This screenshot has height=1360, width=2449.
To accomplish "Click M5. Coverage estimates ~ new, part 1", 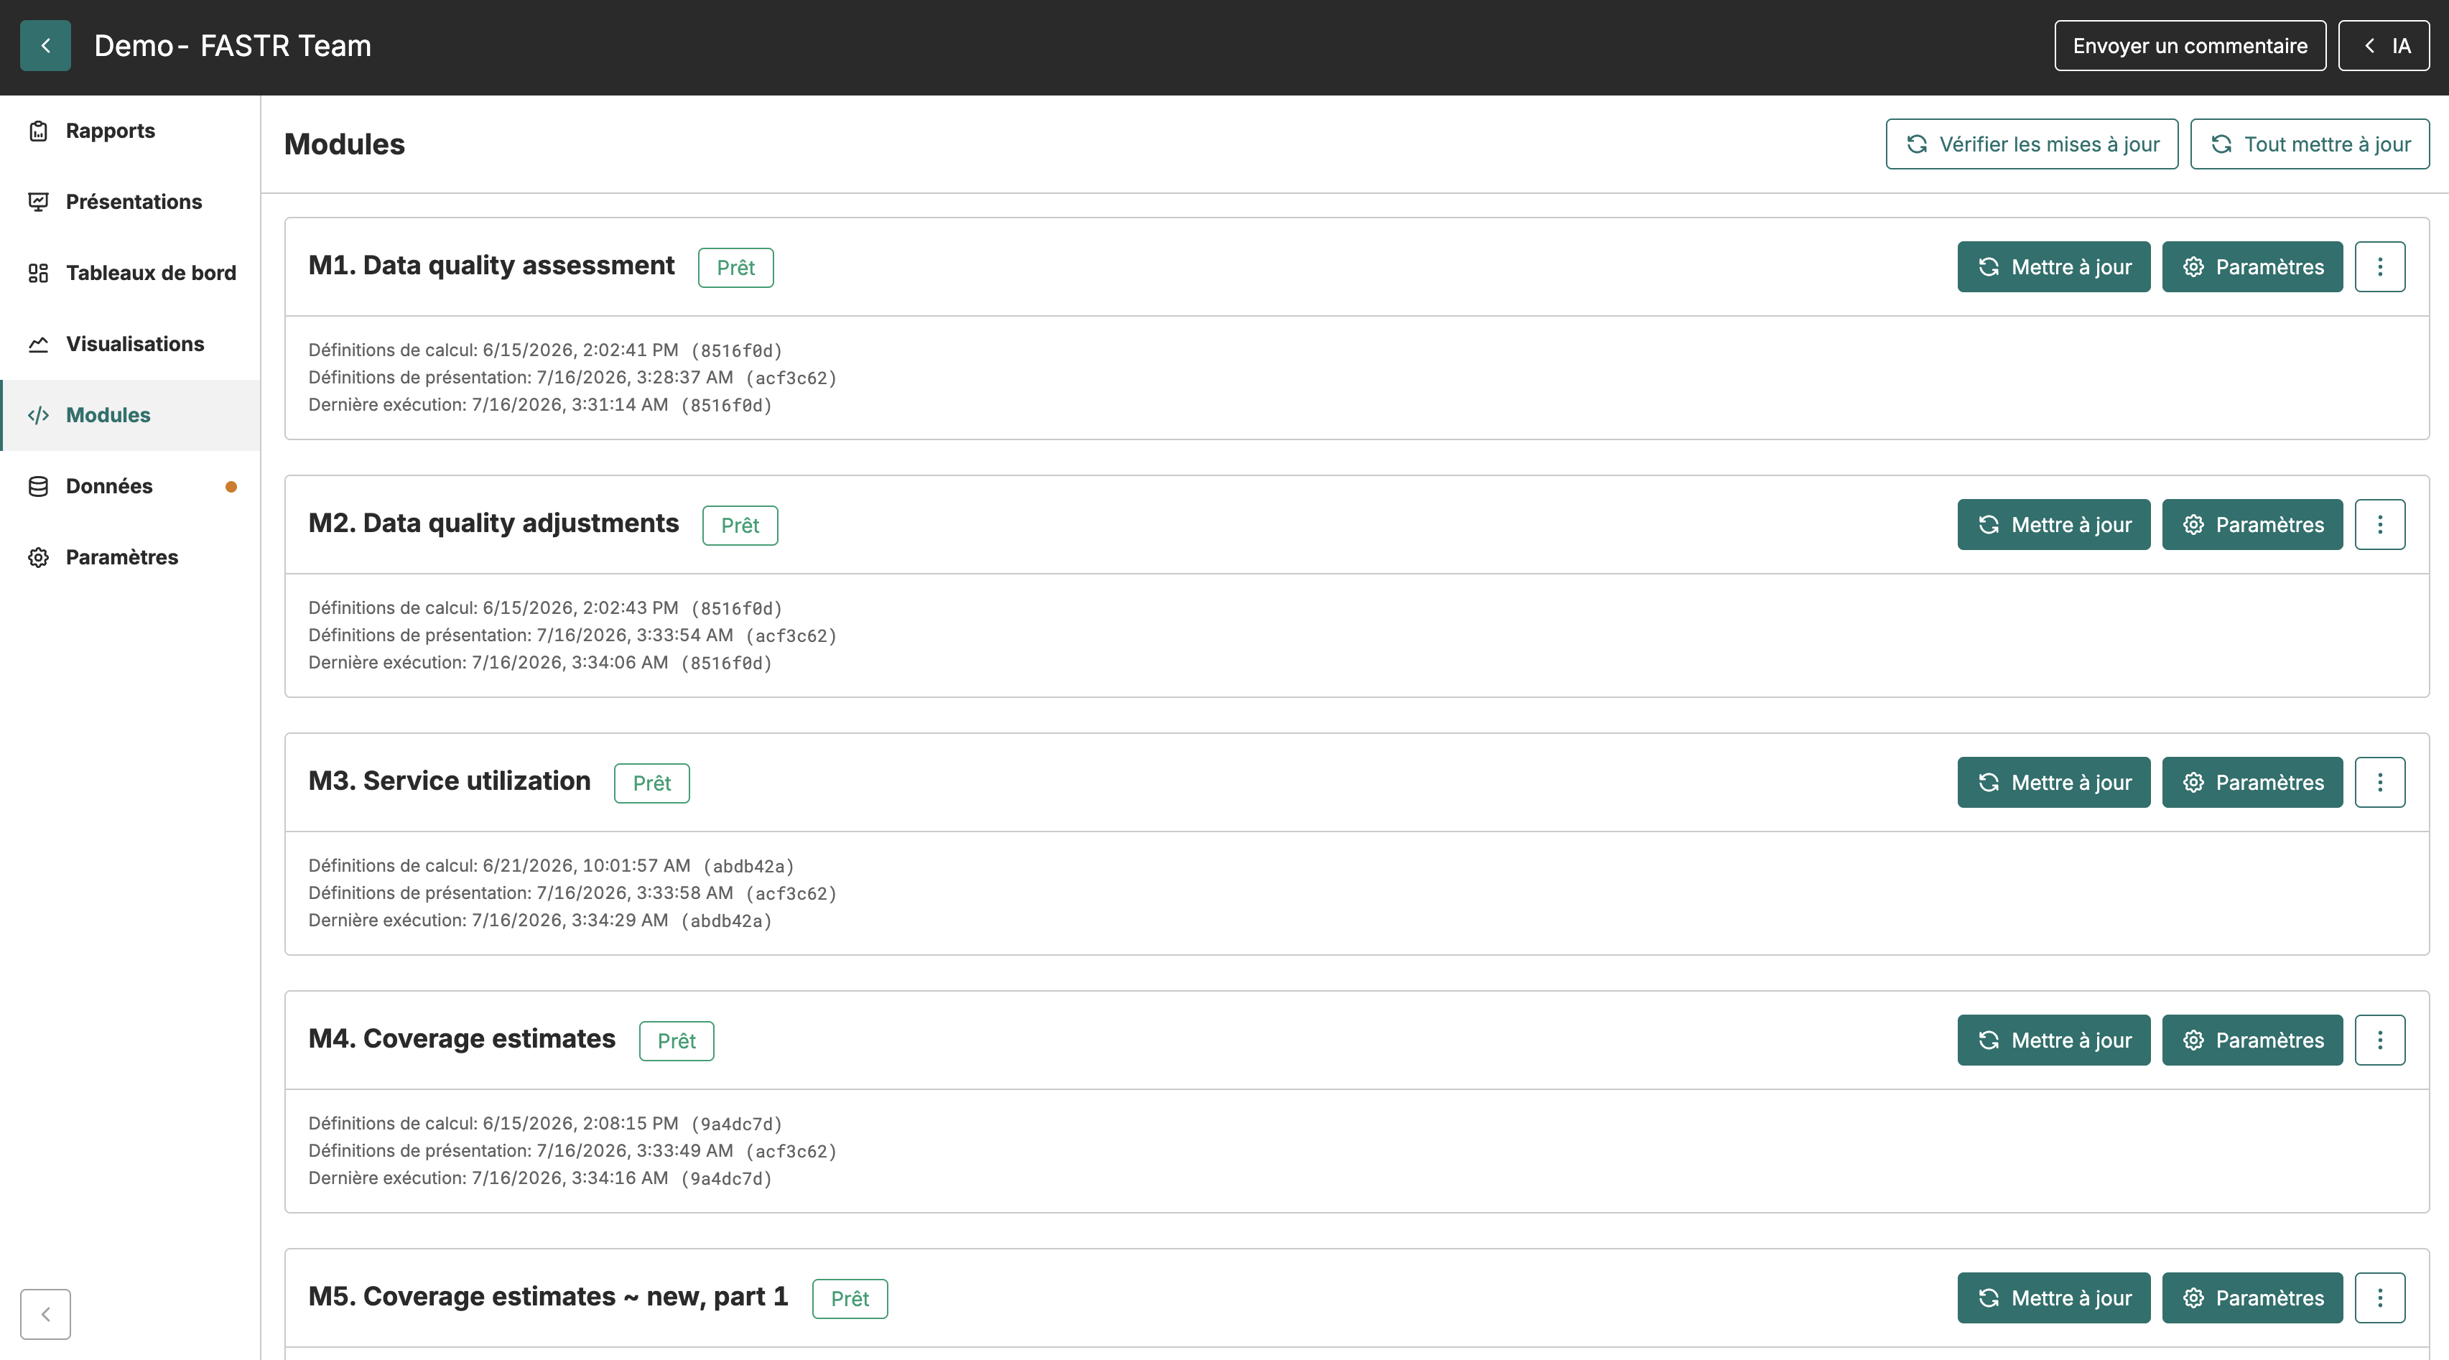I will click(x=549, y=1296).
